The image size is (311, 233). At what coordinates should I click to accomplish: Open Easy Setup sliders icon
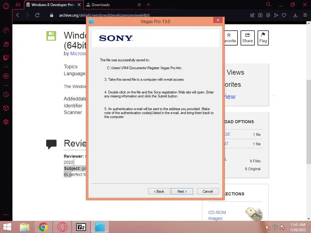point(305,15)
